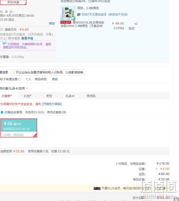Collapse the 优惠/礼品卡/抵用 section chevron
The image size is (179, 201).
click(27, 88)
